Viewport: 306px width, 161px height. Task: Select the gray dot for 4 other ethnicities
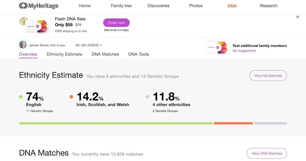point(147,96)
